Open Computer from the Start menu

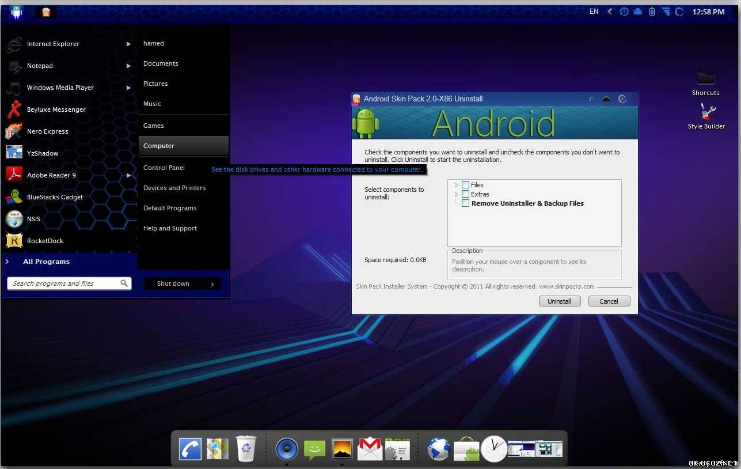click(x=183, y=146)
